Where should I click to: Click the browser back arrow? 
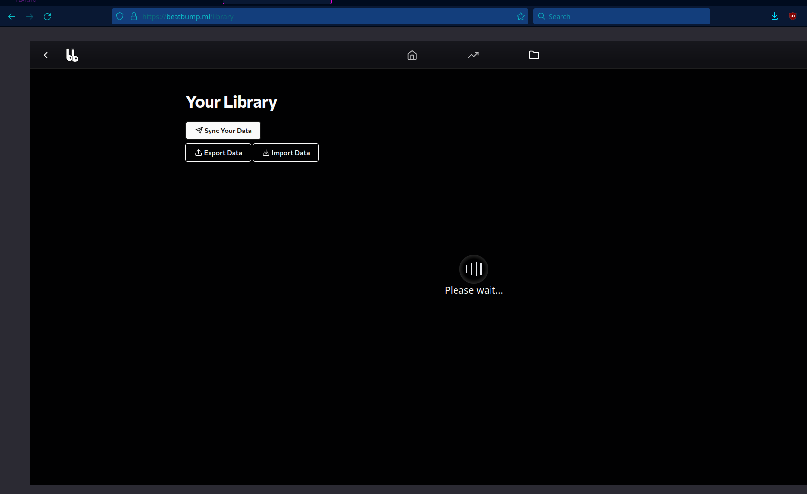click(12, 17)
